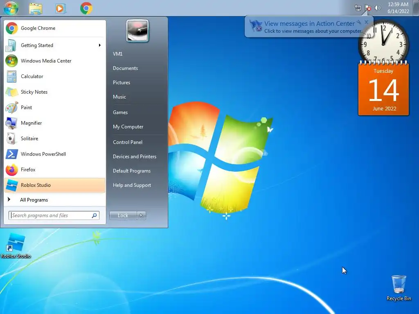The height and width of the screenshot is (314, 419).
Task: Launch Windows Media Player from taskbar
Action: click(x=61, y=9)
